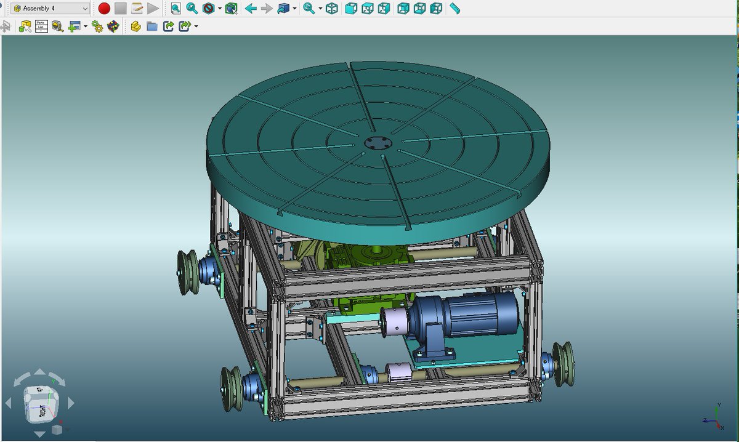Click the gray forward arrow
The height and width of the screenshot is (442, 739).
pyautogui.click(x=267, y=9)
